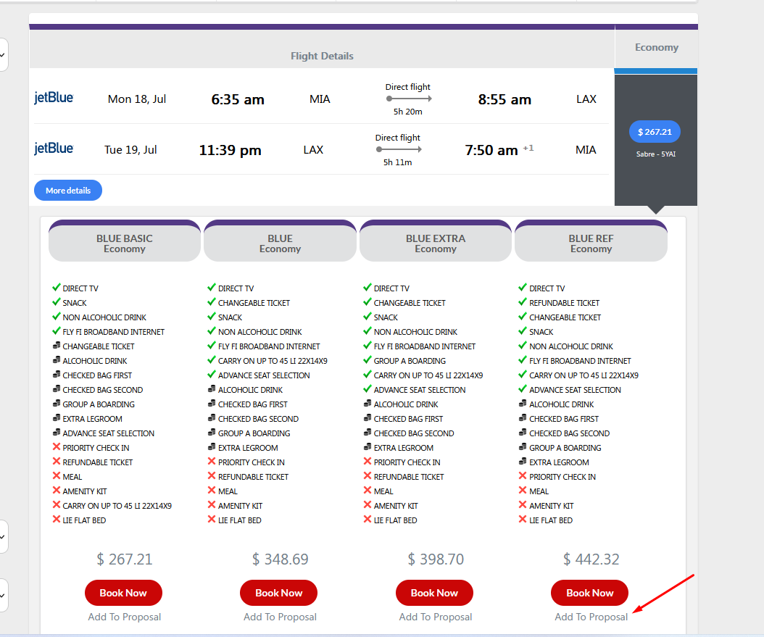Click the 8:55 am arrival time
Viewport: 764px width, 637px height.
pos(505,99)
